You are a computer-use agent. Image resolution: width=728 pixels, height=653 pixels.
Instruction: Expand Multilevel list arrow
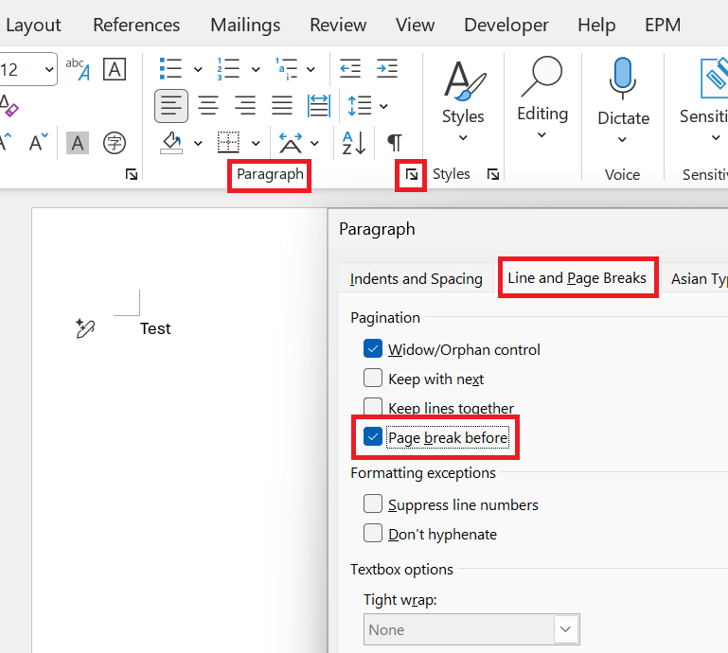coord(311,70)
